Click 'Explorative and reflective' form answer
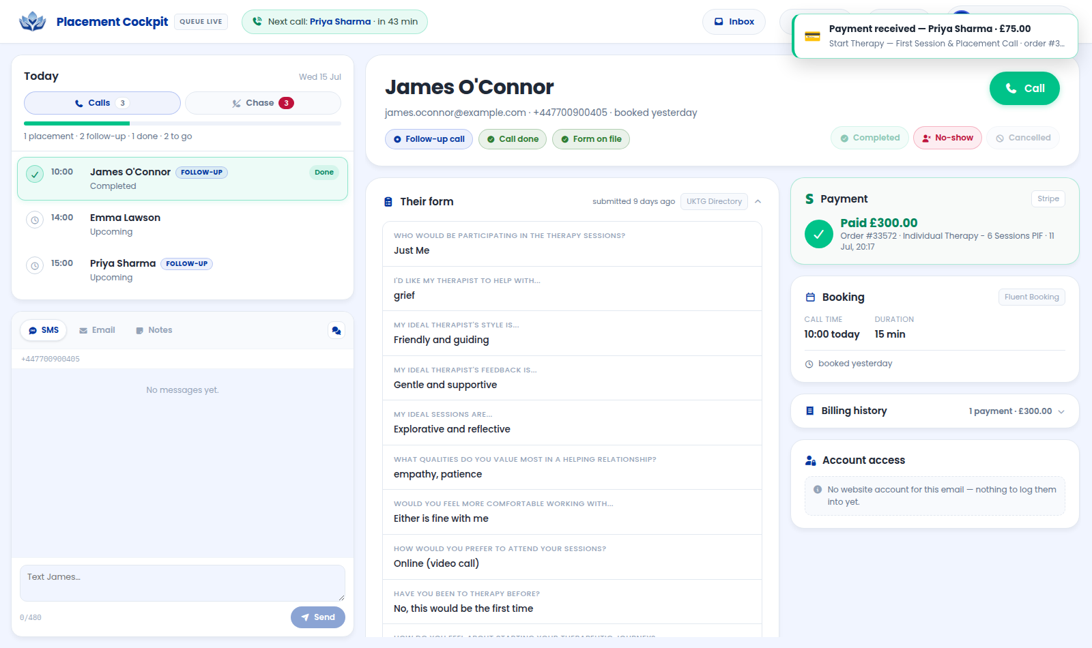Image resolution: width=1092 pixels, height=648 pixels. coord(452,430)
